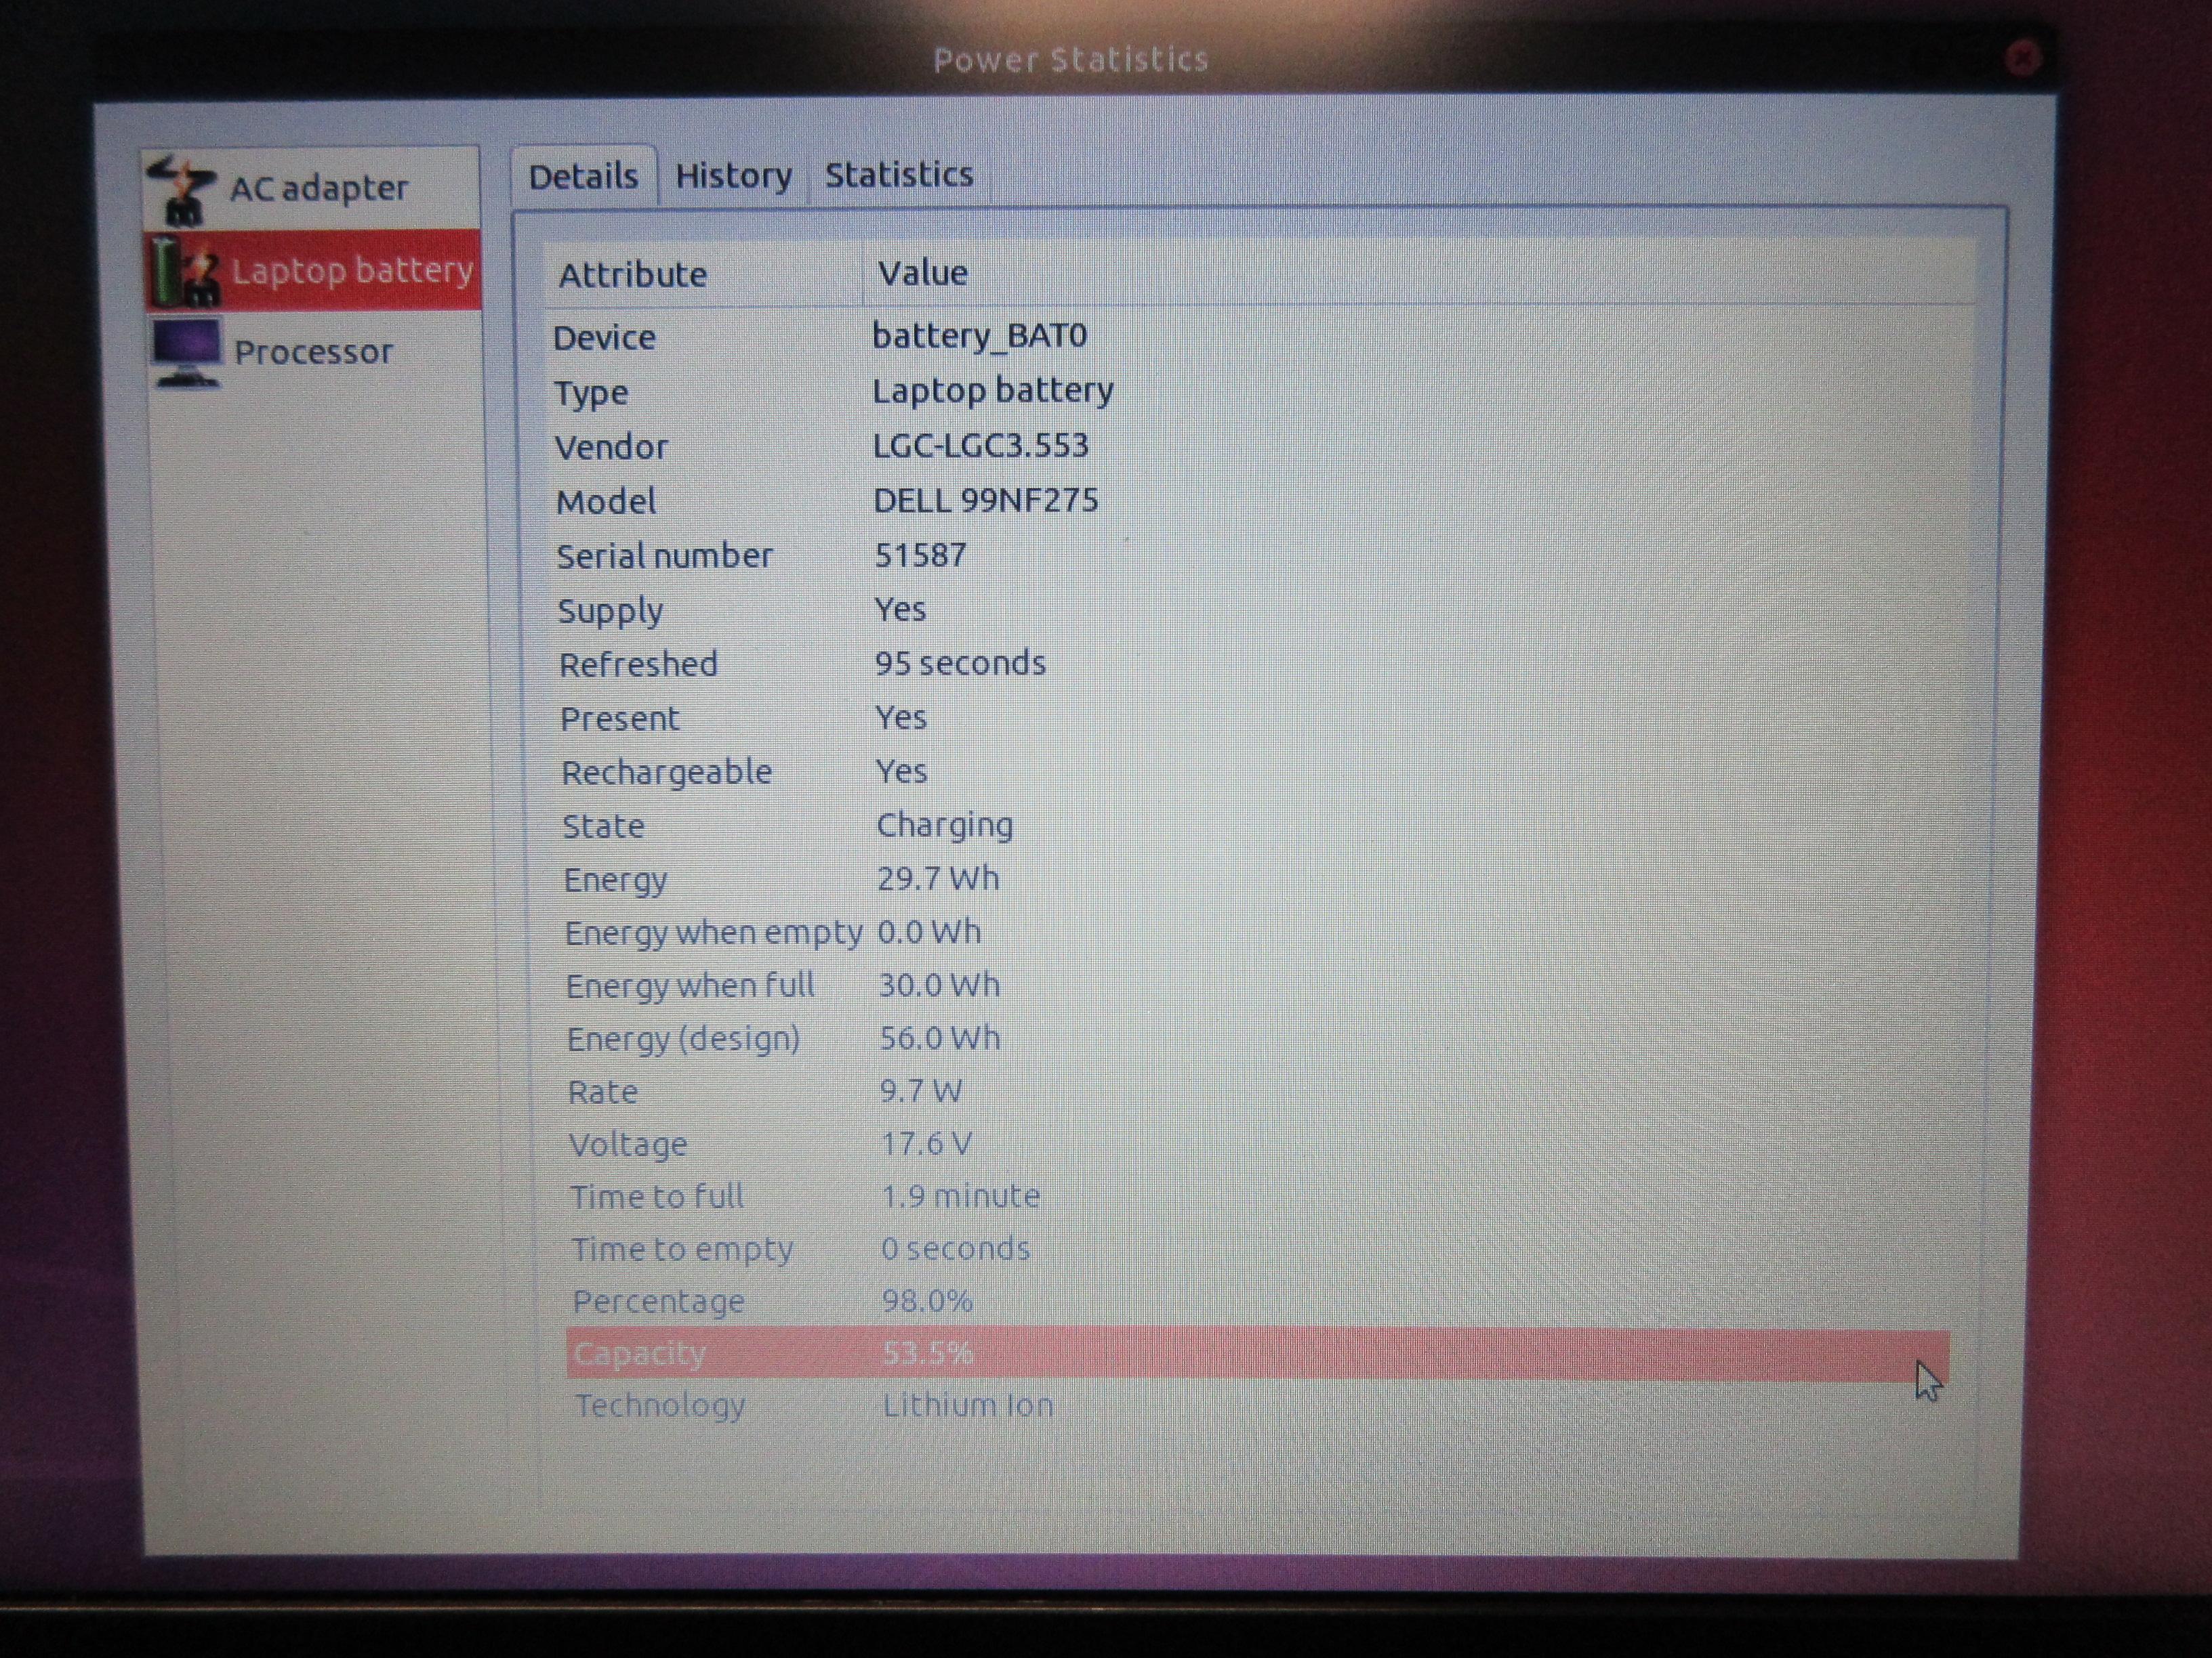2212x1658 pixels.
Task: Select the Device row label
Action: (604, 338)
